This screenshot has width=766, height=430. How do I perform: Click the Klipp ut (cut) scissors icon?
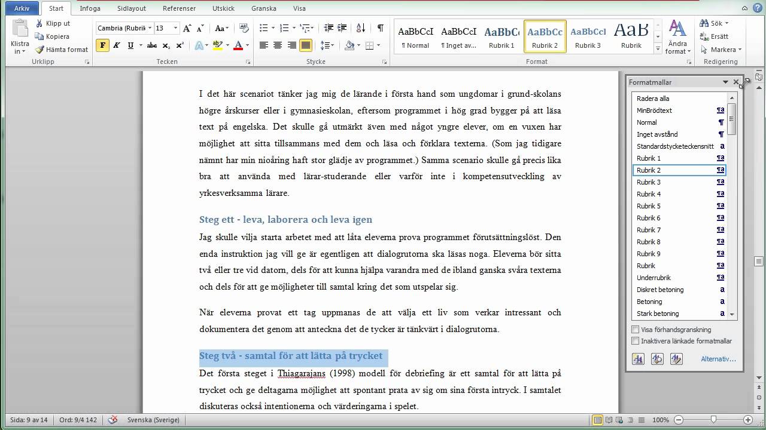(39, 23)
